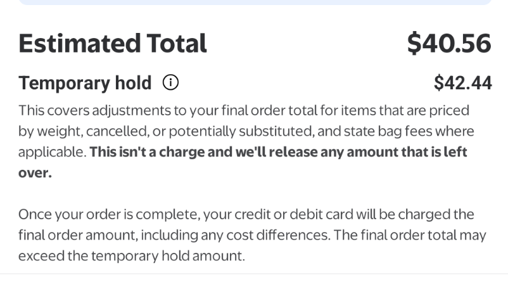Click the $40.56 estimated total amount

pyautogui.click(x=448, y=43)
